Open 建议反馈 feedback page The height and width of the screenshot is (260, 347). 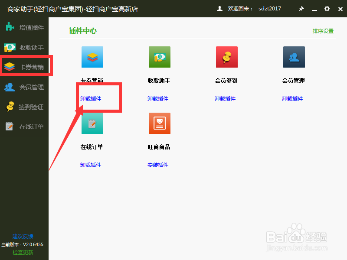click(23, 236)
